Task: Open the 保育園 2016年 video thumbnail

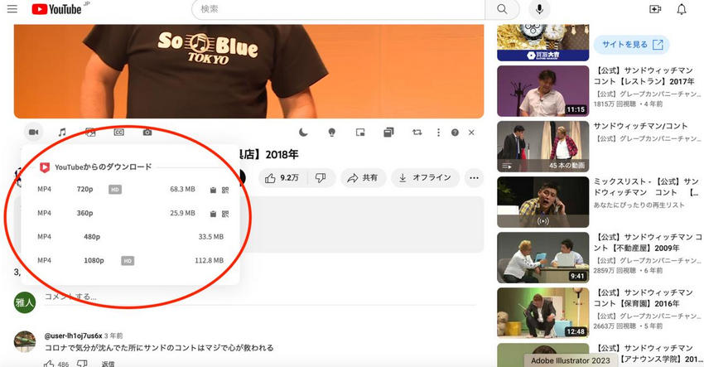Action: click(542, 313)
